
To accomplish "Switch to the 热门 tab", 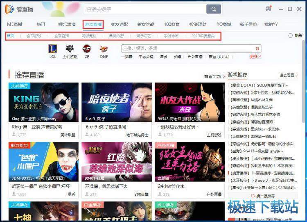I will pyautogui.click(x=41, y=24).
